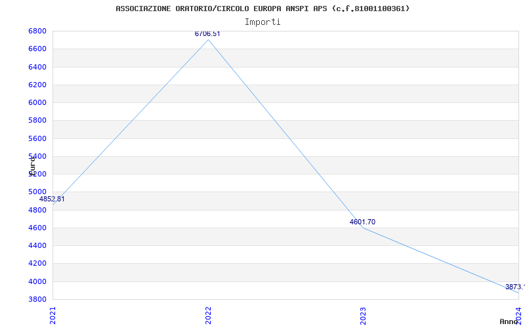The image size is (525, 328).
Task: Click the 6800 y-axis tick label
Action: pyautogui.click(x=37, y=31)
